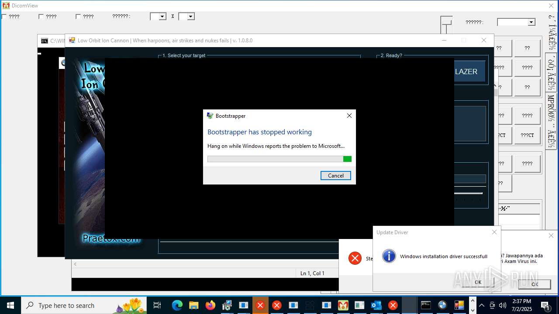Click the Low Orbit Ion Cannon window icon
Image resolution: width=559 pixels, height=314 pixels.
coord(72,40)
